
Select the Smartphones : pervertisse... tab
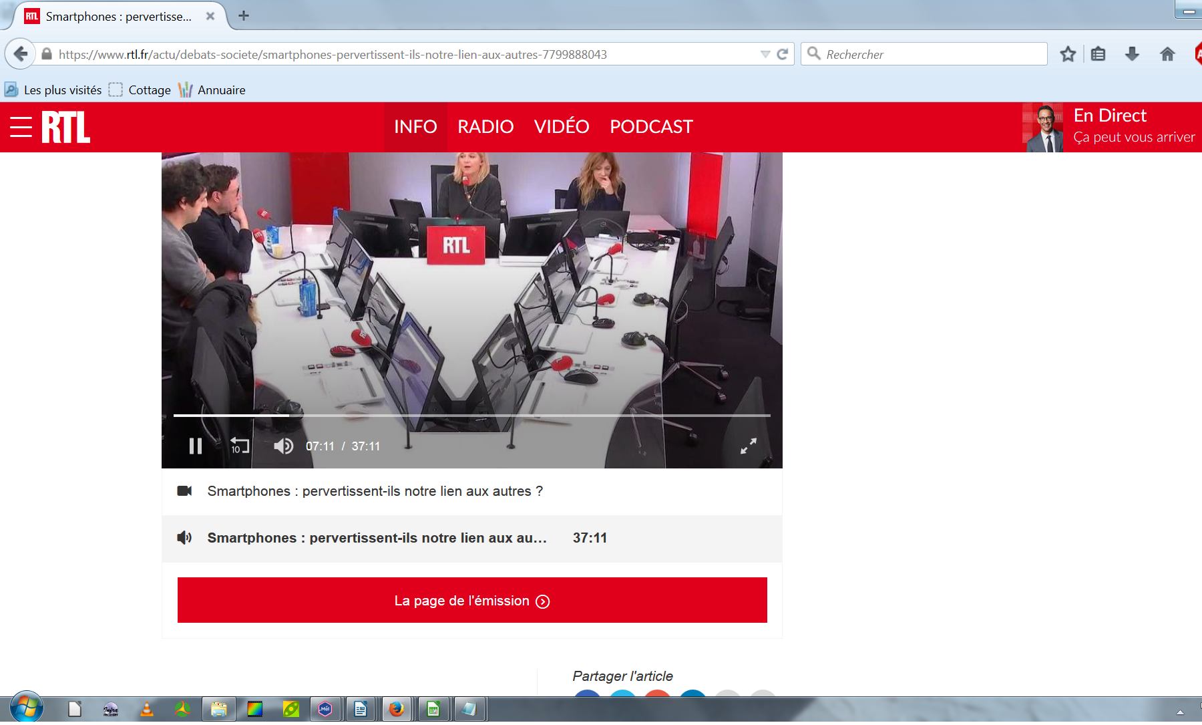(x=118, y=17)
